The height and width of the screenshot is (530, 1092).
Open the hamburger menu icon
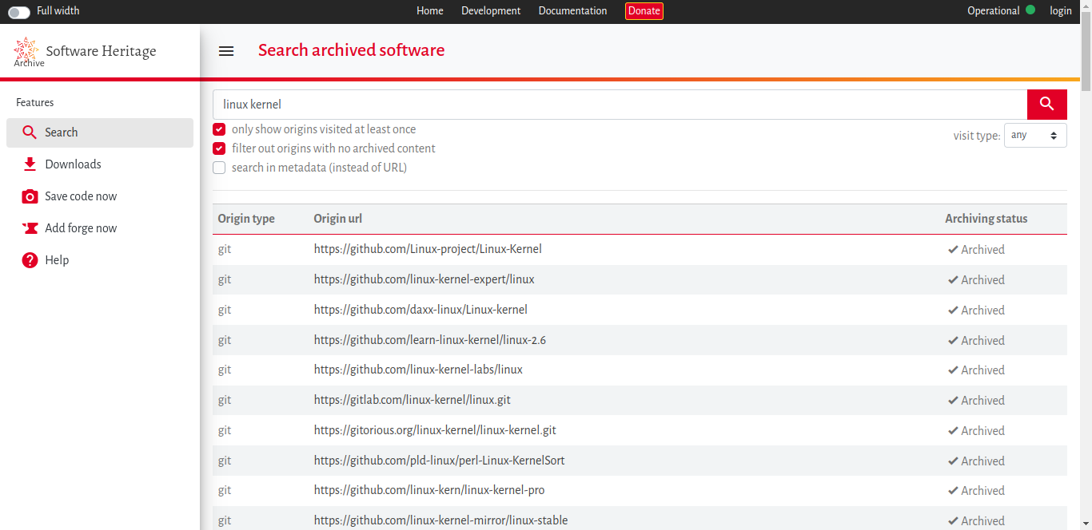[226, 51]
